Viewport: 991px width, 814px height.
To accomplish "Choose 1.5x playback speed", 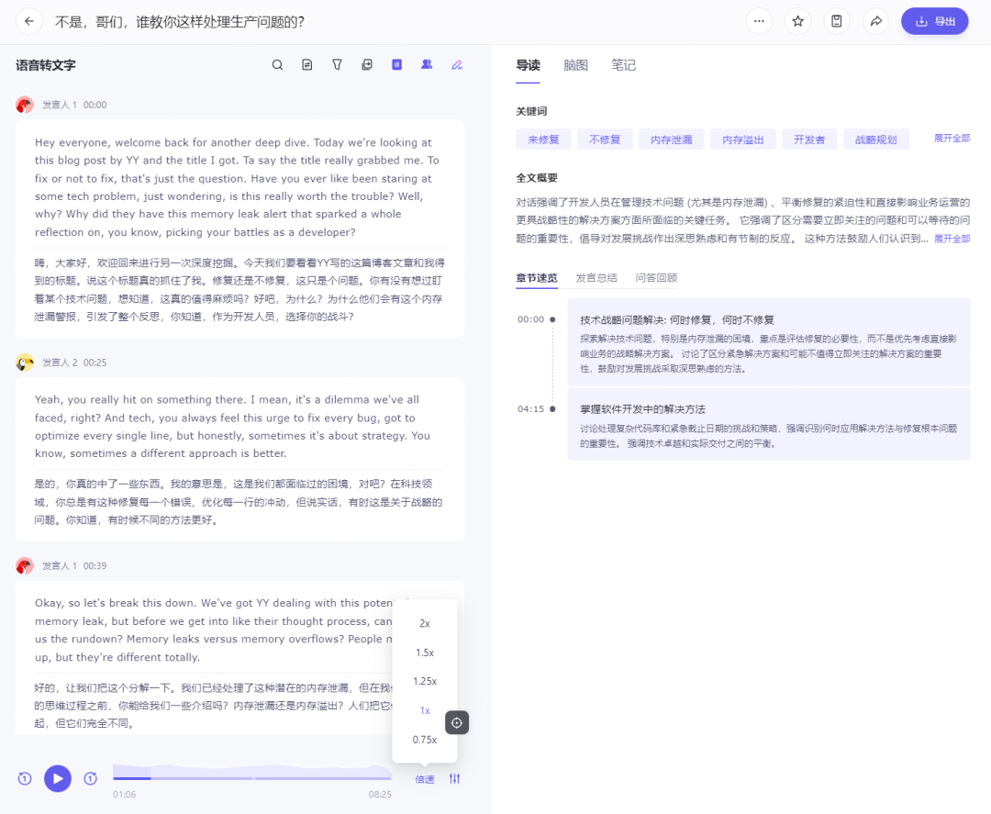I will point(425,652).
